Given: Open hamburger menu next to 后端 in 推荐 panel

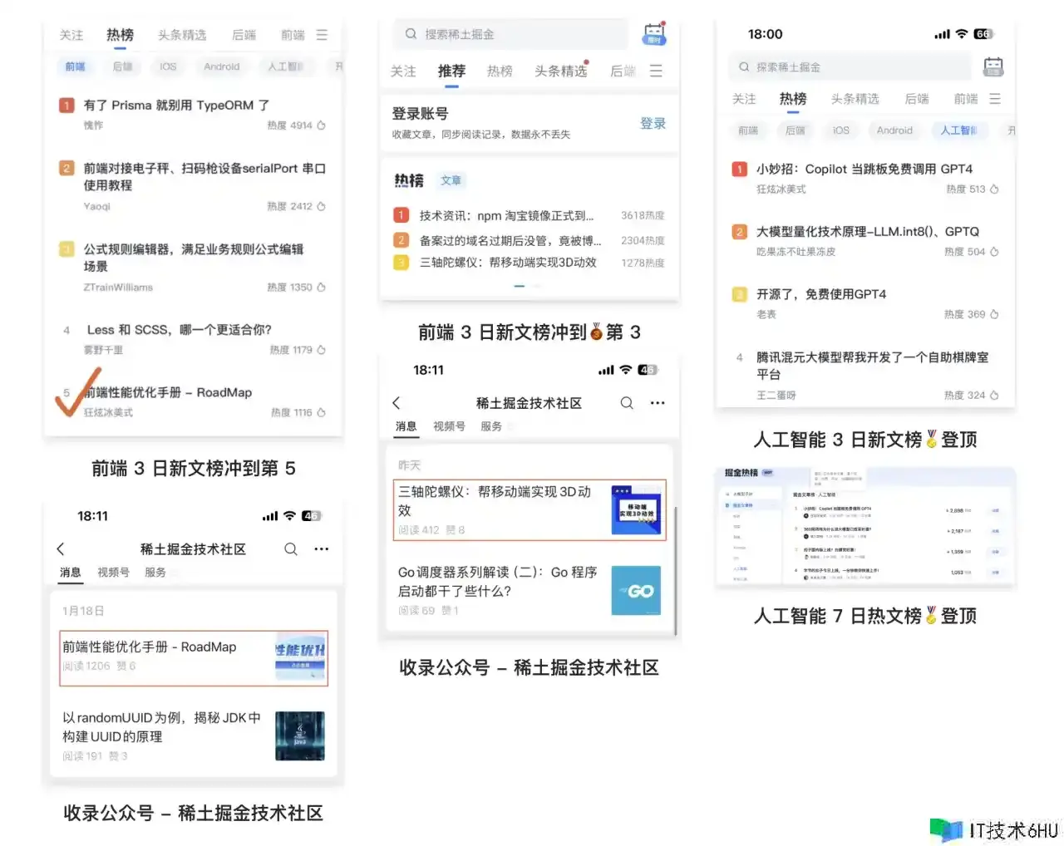Looking at the screenshot, I should 656,71.
